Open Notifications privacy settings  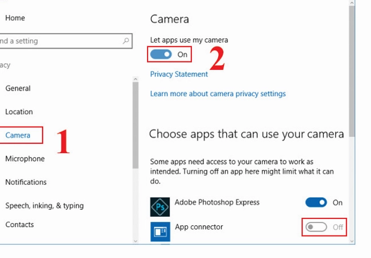pyautogui.click(x=26, y=182)
